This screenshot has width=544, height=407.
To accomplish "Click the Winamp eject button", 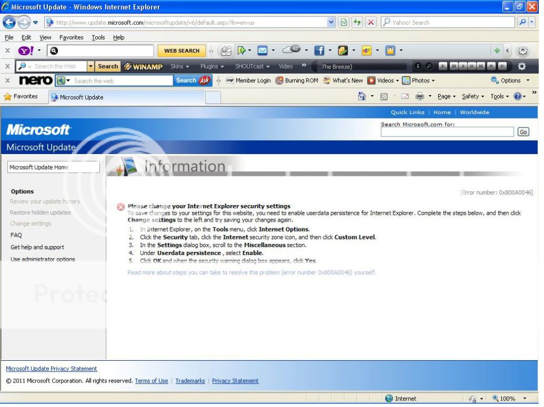I will (491, 66).
